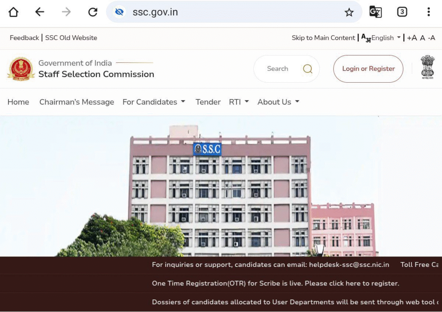Click the SSC emblem logo
Image resolution: width=442 pixels, height=312 pixels.
21,69
